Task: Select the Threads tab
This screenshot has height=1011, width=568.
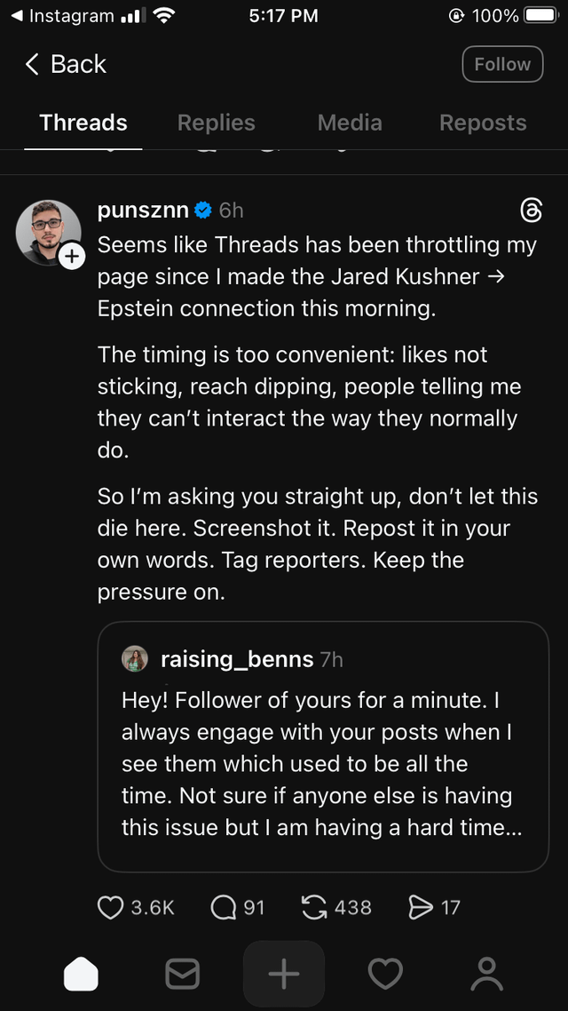Action: coord(83,123)
